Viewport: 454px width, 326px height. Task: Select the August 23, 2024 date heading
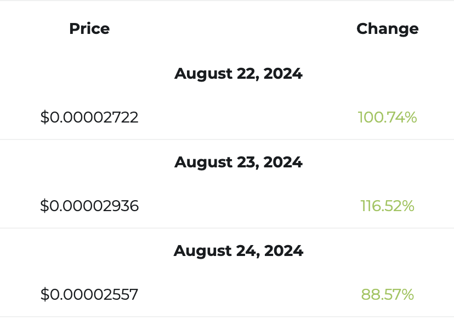[x=239, y=162]
